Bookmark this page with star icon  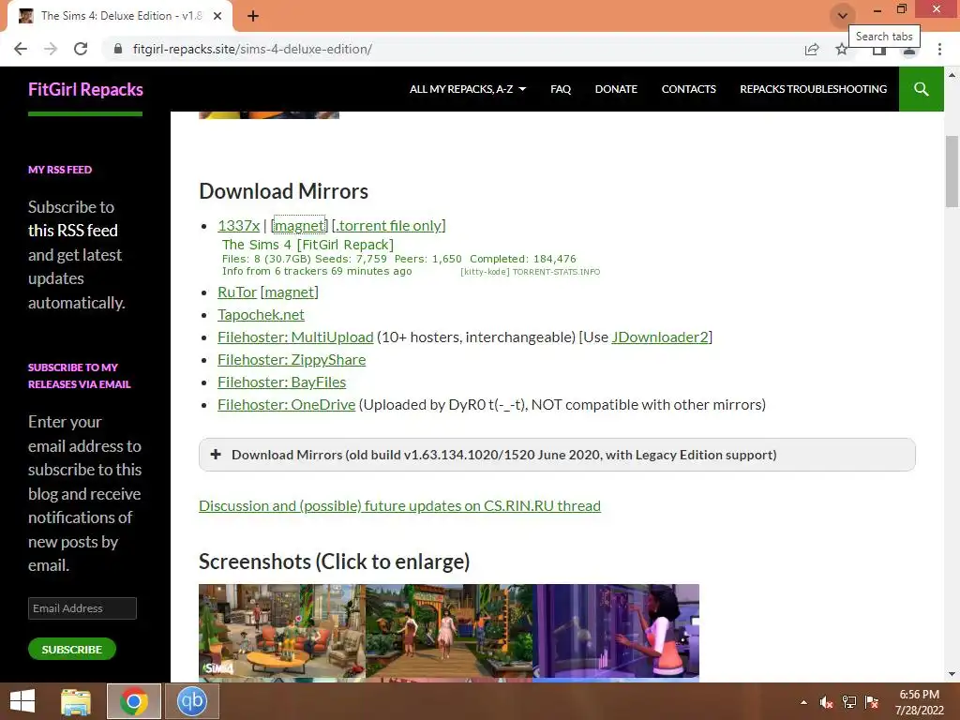pyautogui.click(x=842, y=49)
